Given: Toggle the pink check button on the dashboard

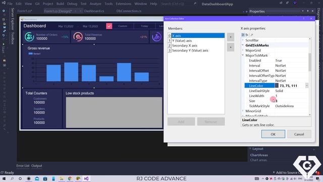Looking at the screenshot, I should point(109,26).
